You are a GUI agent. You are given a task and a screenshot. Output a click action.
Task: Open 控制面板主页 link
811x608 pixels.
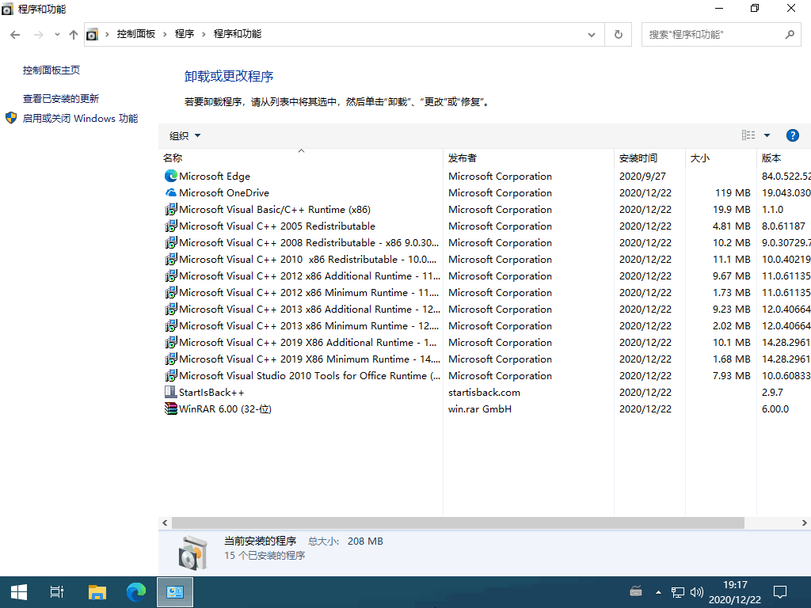coord(51,70)
